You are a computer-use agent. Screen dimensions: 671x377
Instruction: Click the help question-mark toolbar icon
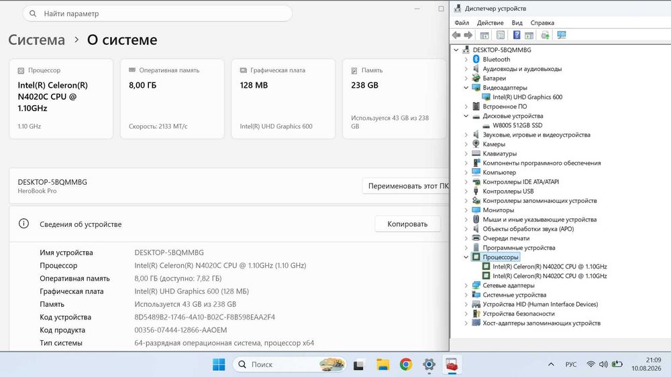tap(517, 35)
